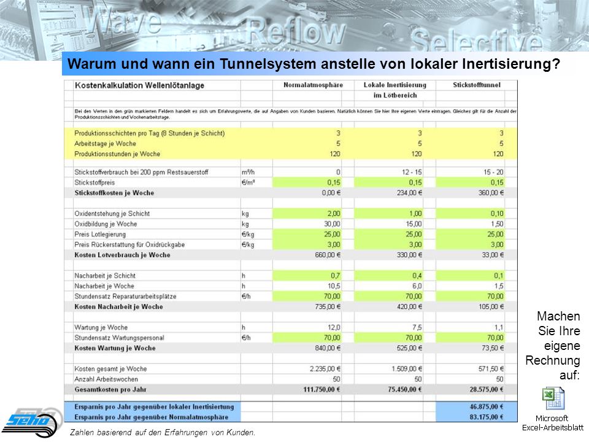Click 'Wartung je Woche' row label
This screenshot has height=442, width=589.
(x=101, y=327)
